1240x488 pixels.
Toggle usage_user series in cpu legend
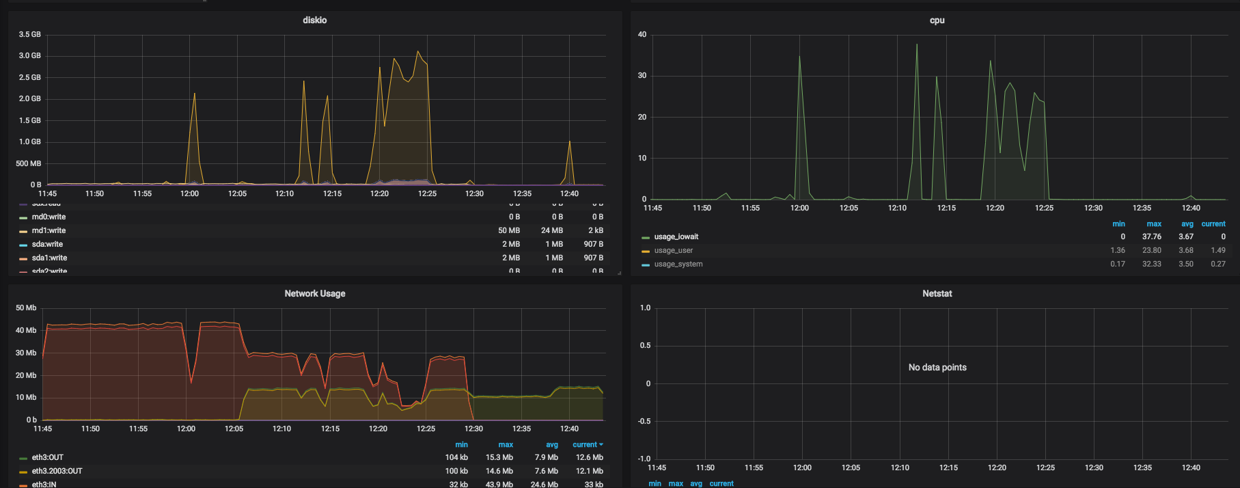click(x=673, y=251)
